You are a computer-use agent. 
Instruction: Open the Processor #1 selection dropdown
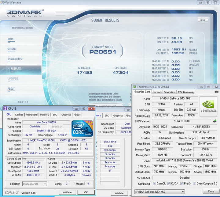(x=35, y=184)
